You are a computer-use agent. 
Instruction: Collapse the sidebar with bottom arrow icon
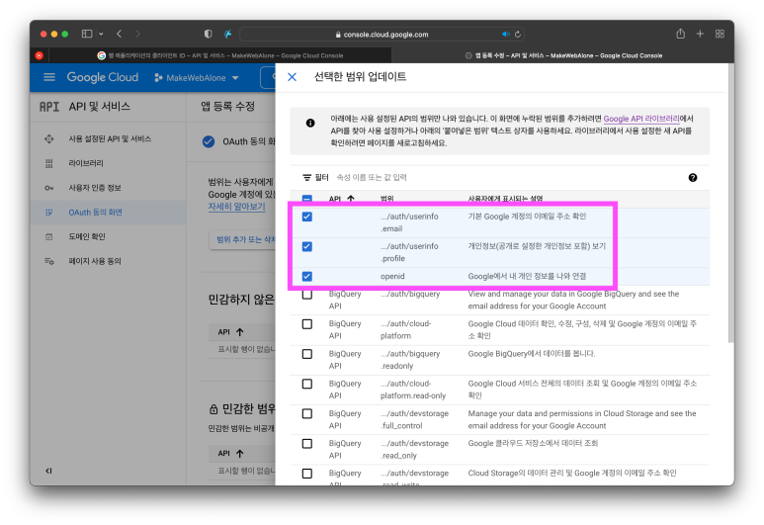[x=48, y=471]
